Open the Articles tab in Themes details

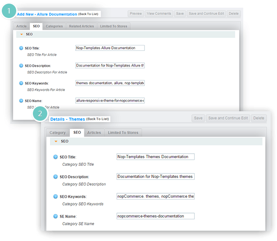point(94,132)
